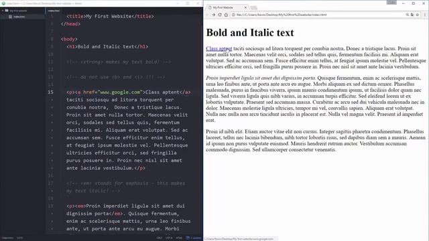This screenshot has height=241, width=429.
Task: Open the browser three-dot menu
Action: click(x=425, y=15)
